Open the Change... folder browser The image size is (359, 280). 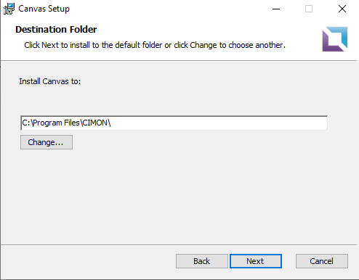pyautogui.click(x=47, y=142)
